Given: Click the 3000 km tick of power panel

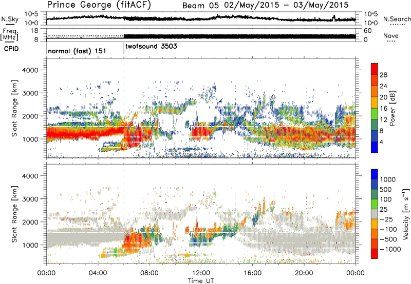Looking at the screenshot, I should pos(30,93).
